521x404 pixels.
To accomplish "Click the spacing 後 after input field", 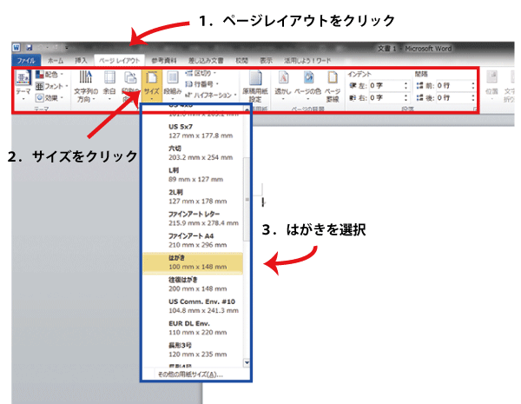I will [x=452, y=98].
